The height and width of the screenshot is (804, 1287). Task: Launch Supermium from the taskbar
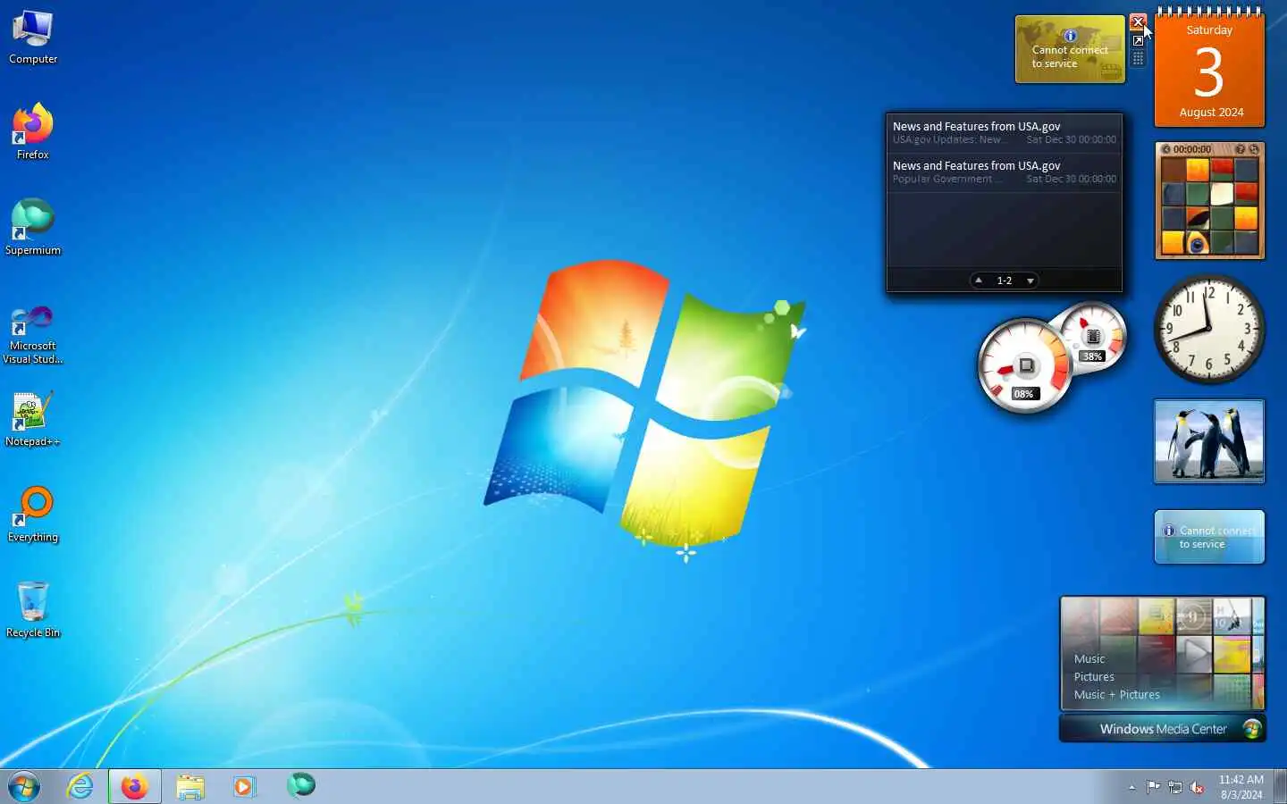tap(301, 785)
